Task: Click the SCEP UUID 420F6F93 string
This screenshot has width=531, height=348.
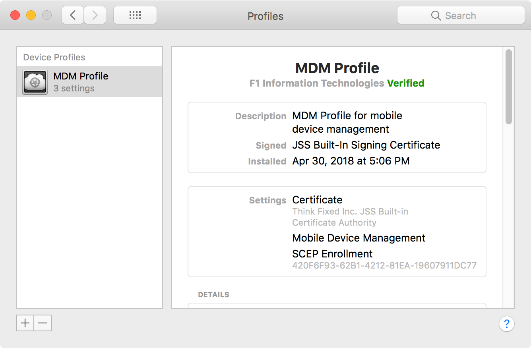Action: [384, 265]
